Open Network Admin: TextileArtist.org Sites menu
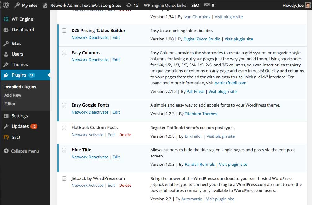The image size is (312, 205). [x=86, y=5]
